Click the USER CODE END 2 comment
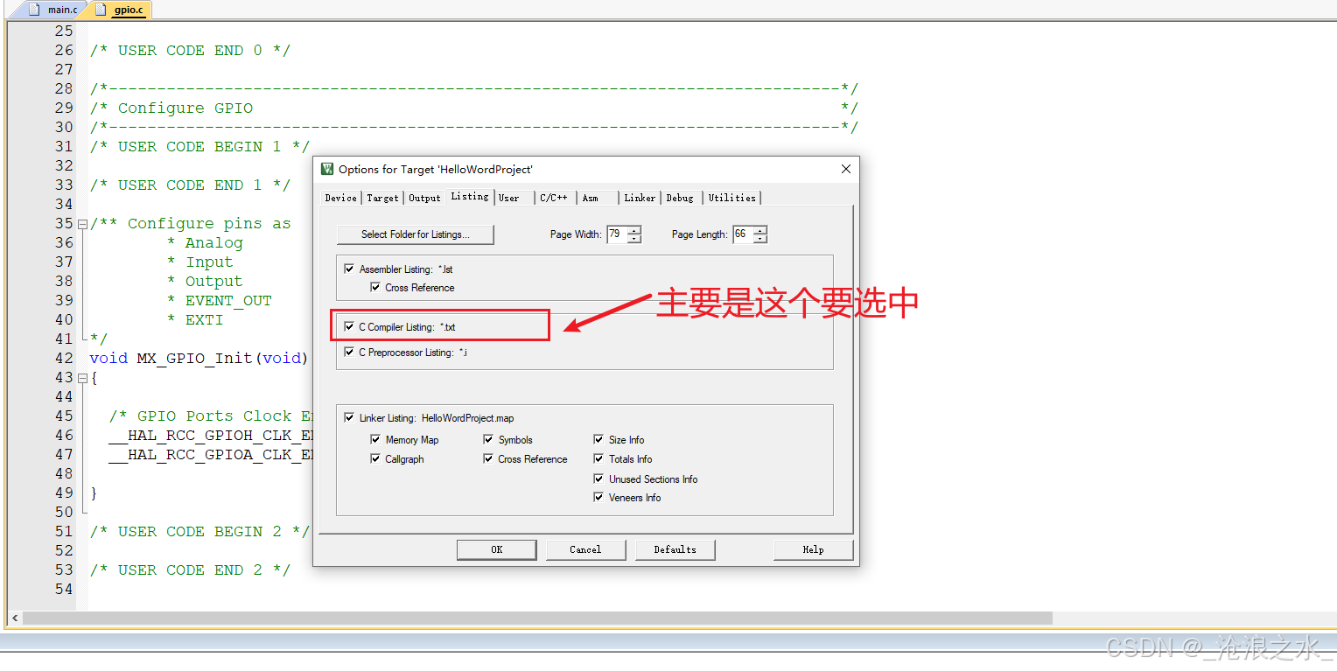The image size is (1337, 671). click(x=190, y=570)
